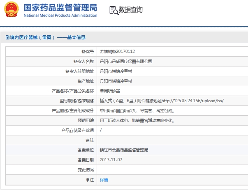
Task: Open the 数据查询 search icon
Action: pyautogui.click(x=114, y=10)
